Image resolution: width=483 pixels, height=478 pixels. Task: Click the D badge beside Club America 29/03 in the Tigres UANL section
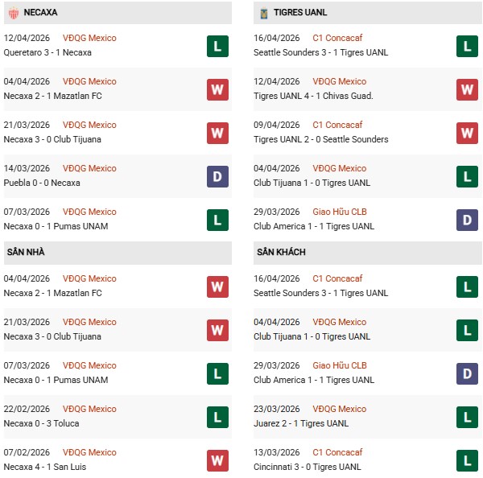[467, 220]
